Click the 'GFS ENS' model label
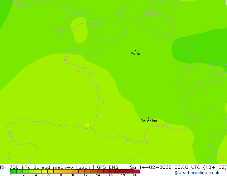Image resolution: width=227 pixels, height=176 pixels. [107, 167]
